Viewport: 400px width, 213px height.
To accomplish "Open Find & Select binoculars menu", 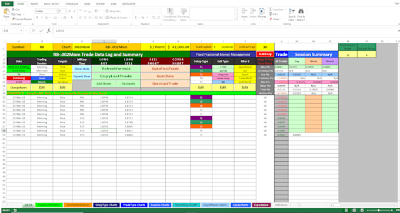I will point(301,15).
